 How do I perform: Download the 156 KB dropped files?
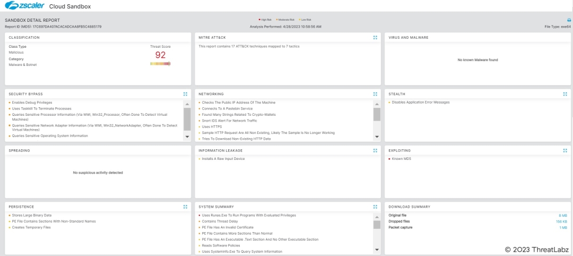click(561, 221)
